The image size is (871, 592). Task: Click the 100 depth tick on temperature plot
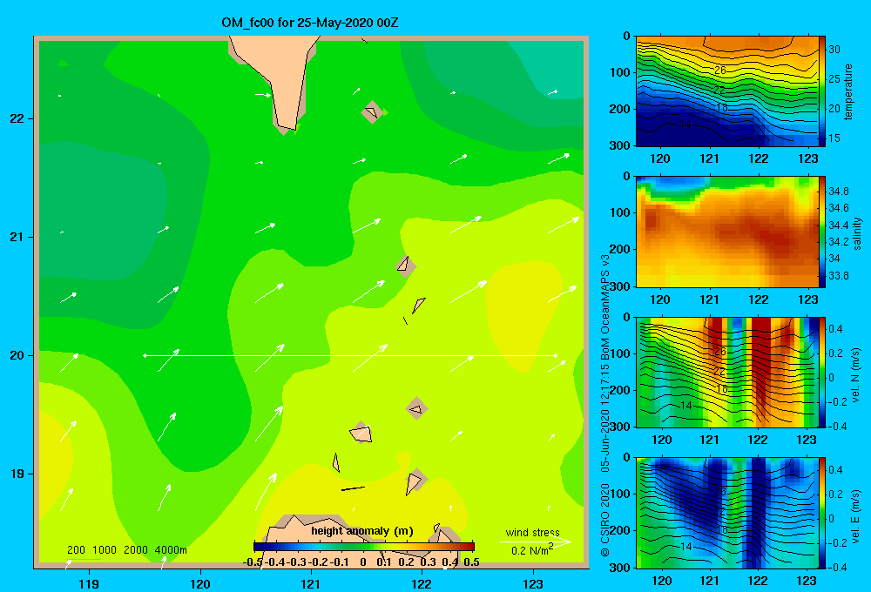(620, 72)
